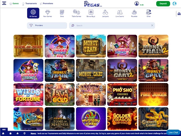Open the Live Casino category

pos(120,13)
